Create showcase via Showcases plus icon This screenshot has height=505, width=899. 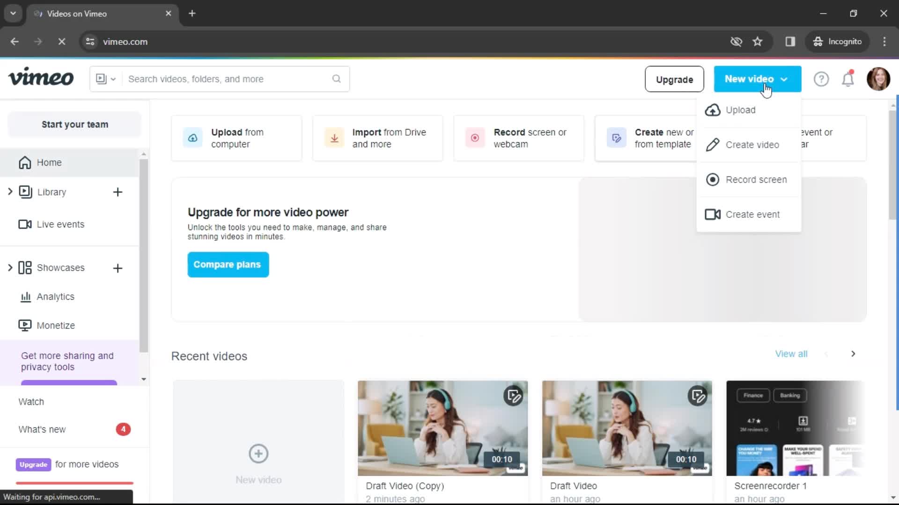coord(118,268)
